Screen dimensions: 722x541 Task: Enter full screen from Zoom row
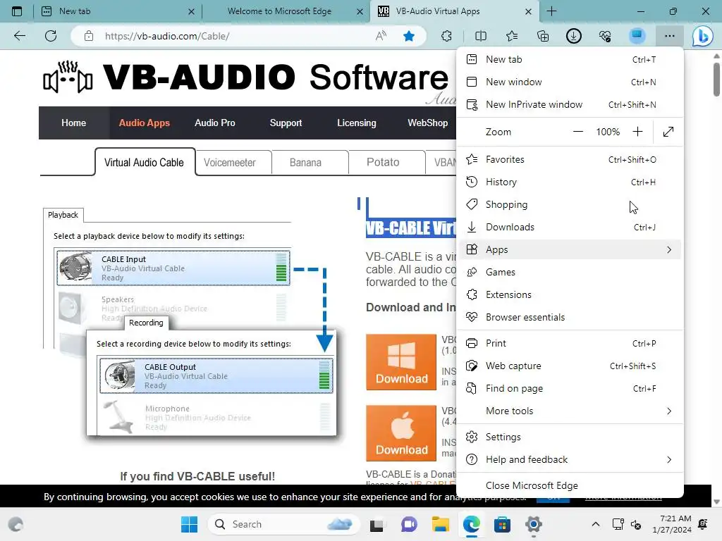[668, 132]
